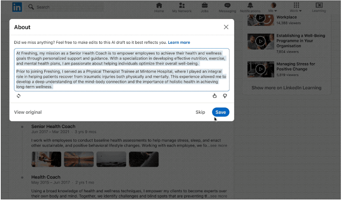Open third media thumbnail under Senior Health Coach
This screenshot has height=201, width=342.
(111, 160)
